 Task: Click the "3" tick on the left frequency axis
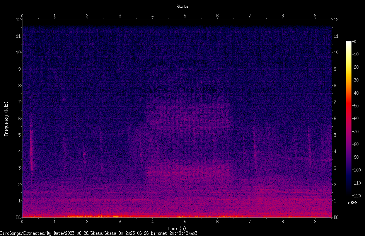click(19, 168)
